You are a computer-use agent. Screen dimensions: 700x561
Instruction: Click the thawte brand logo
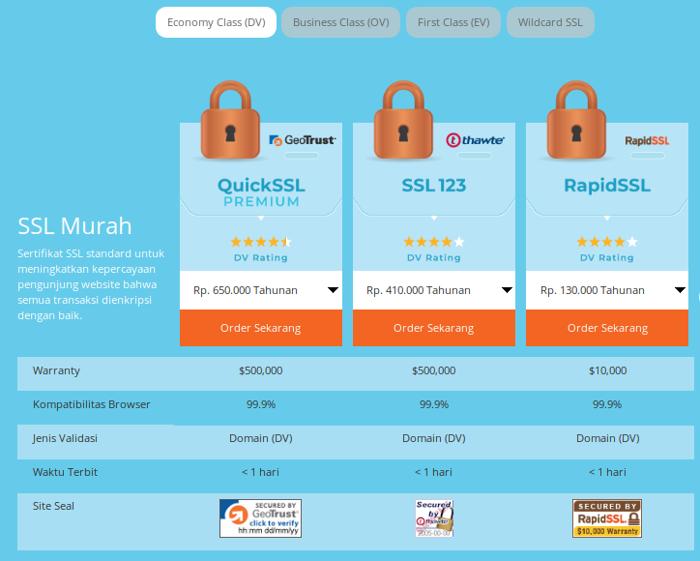(x=475, y=140)
